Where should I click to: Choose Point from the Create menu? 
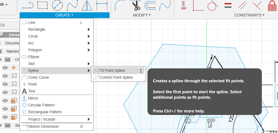[x=56, y=84]
